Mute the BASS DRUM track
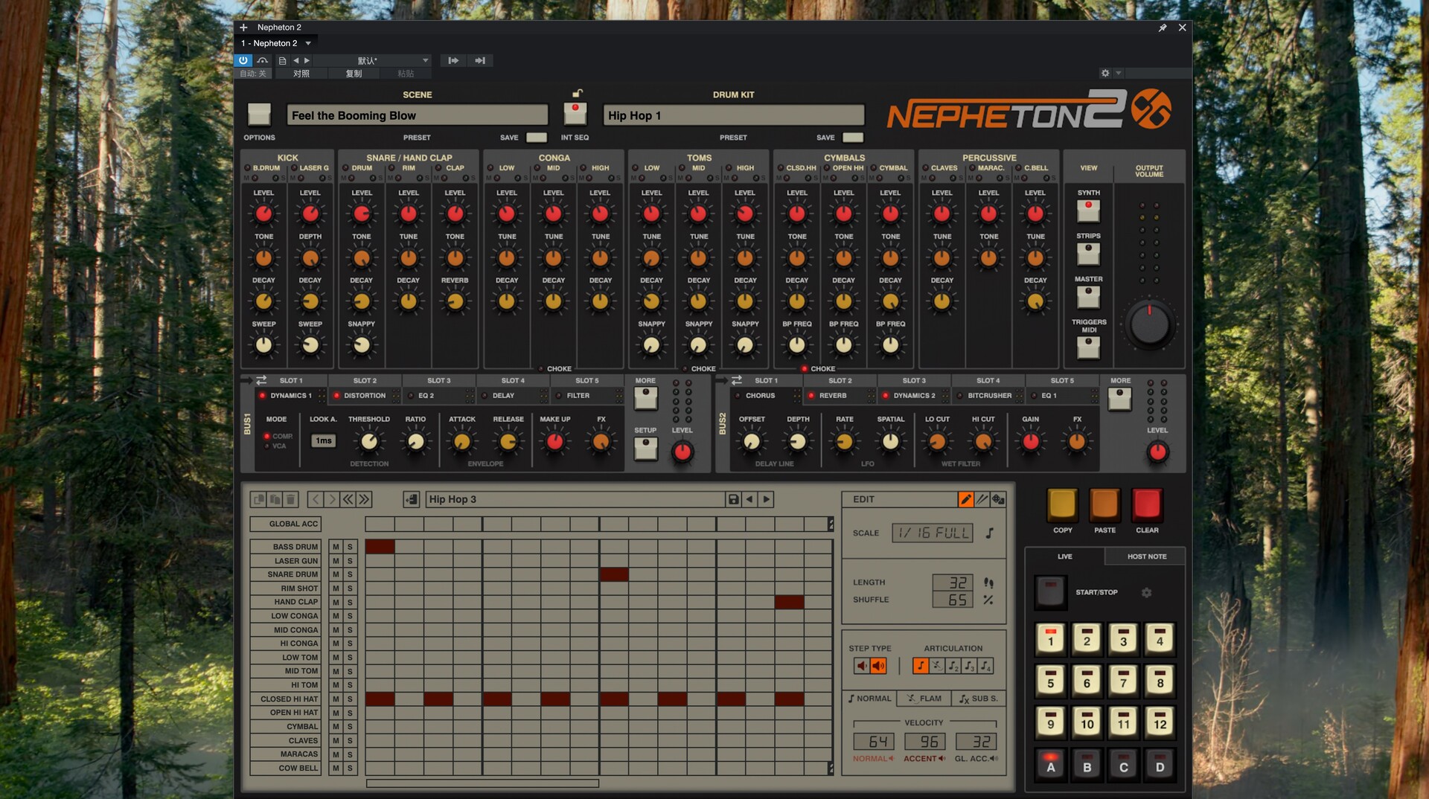This screenshot has height=799, width=1429. tap(336, 547)
